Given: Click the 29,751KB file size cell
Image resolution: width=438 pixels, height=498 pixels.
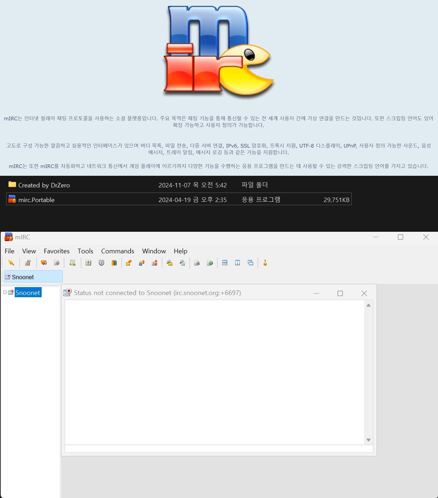Looking at the screenshot, I should point(336,200).
